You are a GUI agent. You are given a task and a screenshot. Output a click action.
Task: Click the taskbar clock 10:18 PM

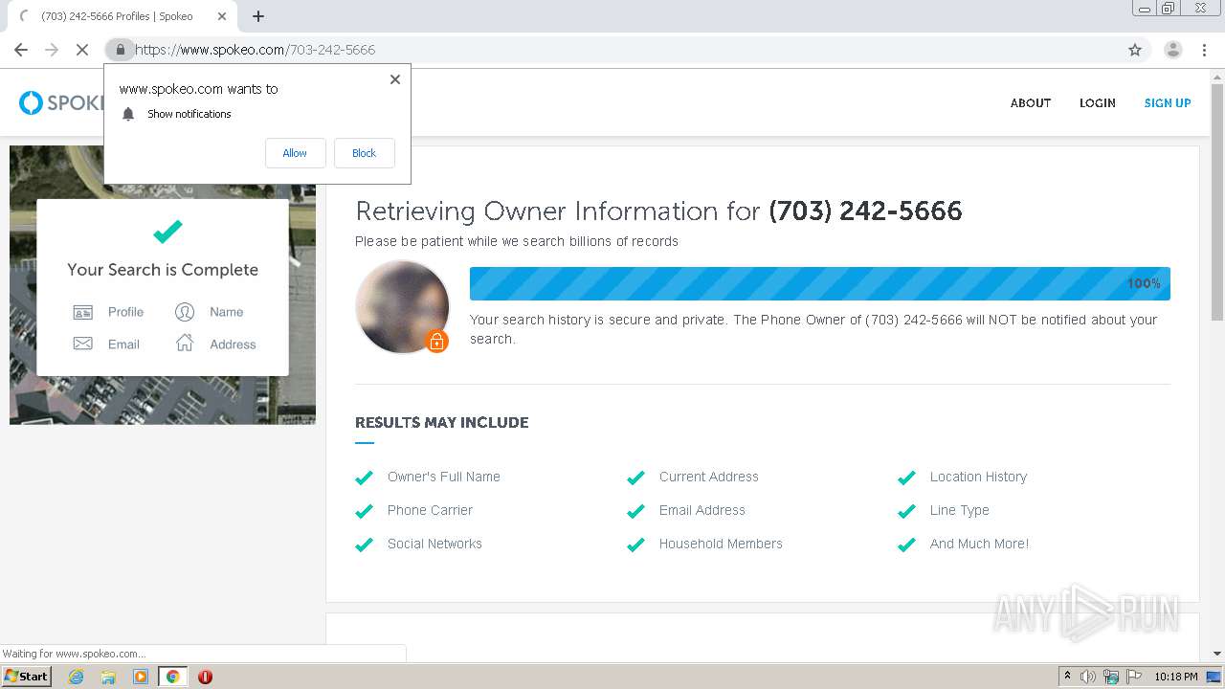click(x=1176, y=677)
